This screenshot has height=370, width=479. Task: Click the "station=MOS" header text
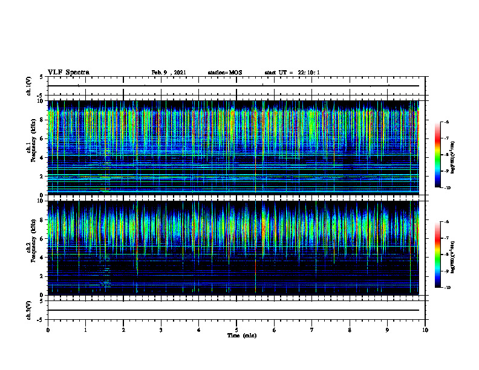coord(225,73)
